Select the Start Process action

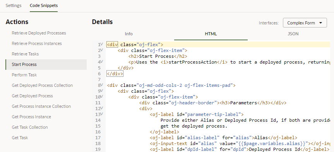[46, 64]
